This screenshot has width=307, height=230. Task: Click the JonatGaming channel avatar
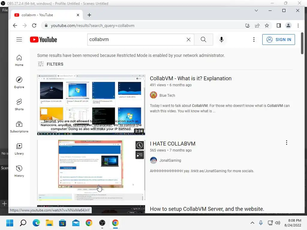click(x=153, y=161)
